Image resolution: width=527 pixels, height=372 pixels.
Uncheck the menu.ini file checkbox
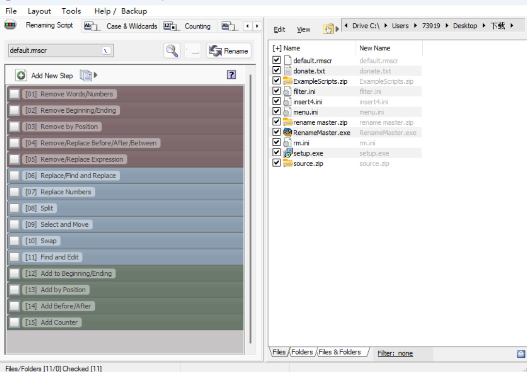[x=276, y=111]
